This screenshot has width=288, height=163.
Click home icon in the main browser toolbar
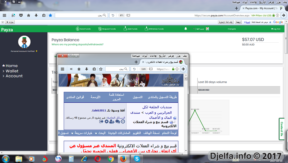pos(29,15)
